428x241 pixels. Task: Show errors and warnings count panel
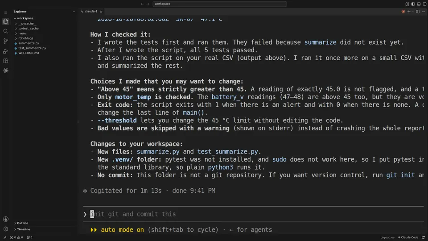(16, 237)
